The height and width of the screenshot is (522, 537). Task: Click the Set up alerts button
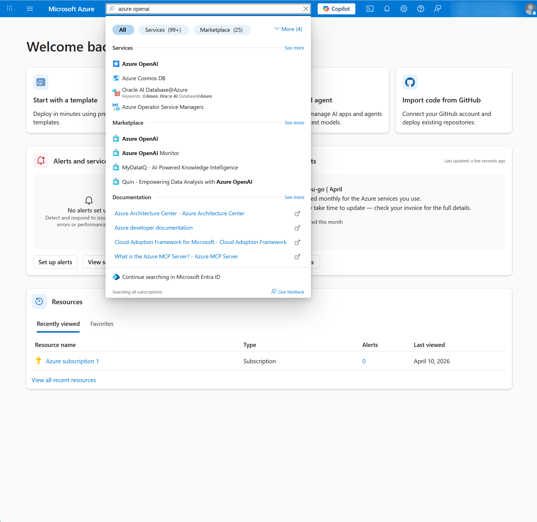tap(55, 262)
